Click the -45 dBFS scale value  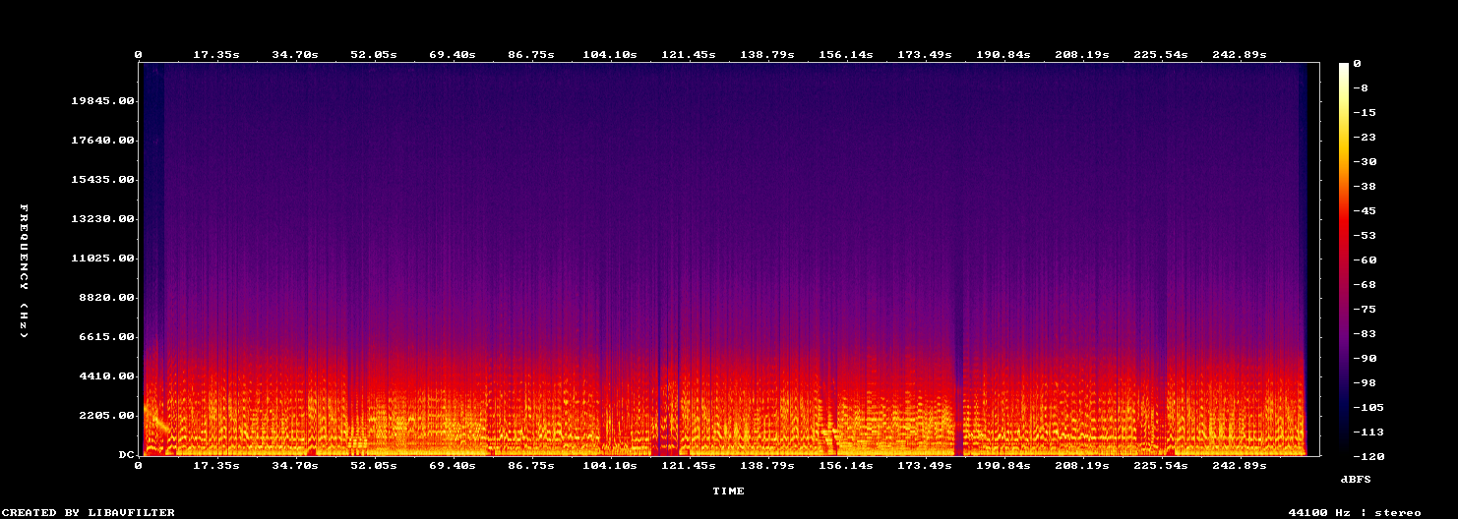coord(1365,211)
